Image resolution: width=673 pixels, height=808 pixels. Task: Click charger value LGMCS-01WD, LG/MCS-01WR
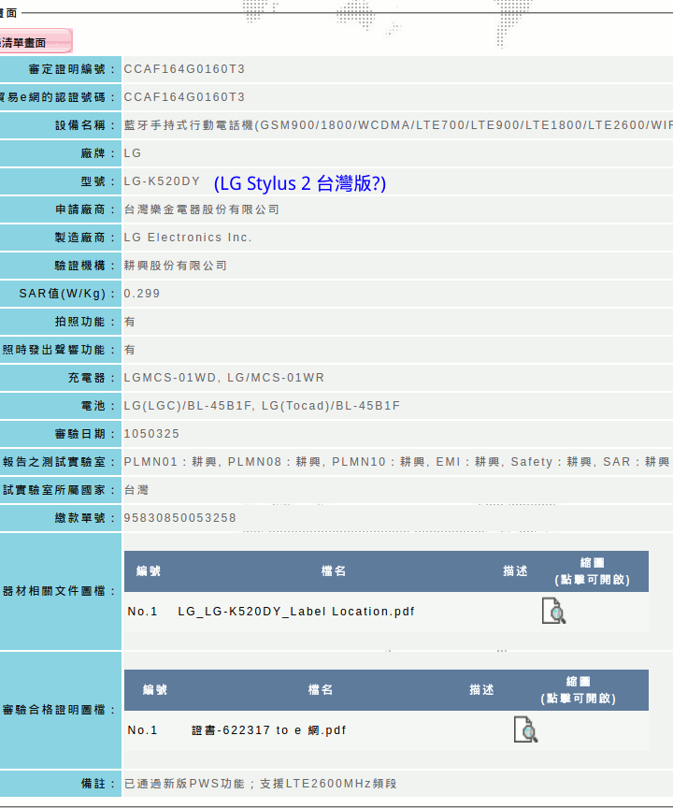(x=224, y=378)
